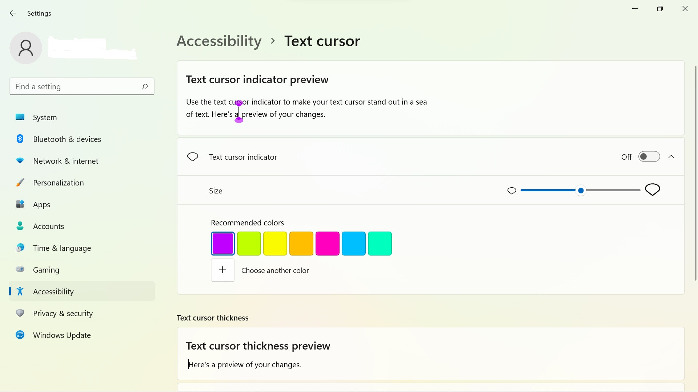Image resolution: width=698 pixels, height=392 pixels.
Task: Click the back arrow icon
Action: click(x=13, y=13)
